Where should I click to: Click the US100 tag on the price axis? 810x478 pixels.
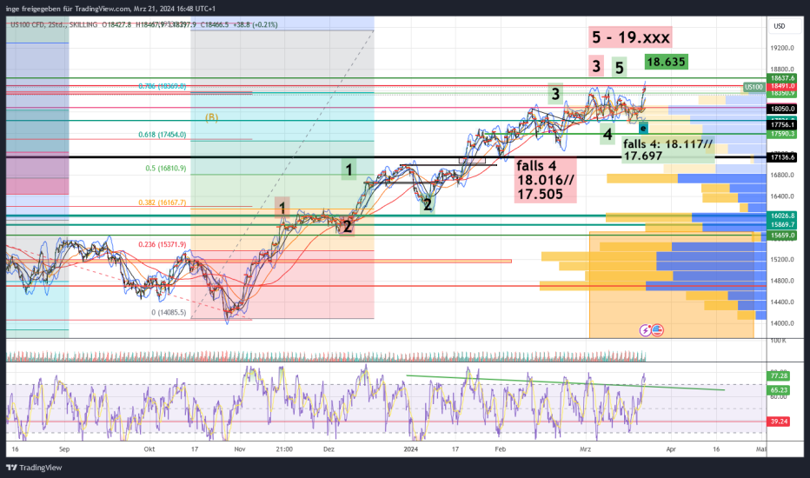[x=754, y=87]
